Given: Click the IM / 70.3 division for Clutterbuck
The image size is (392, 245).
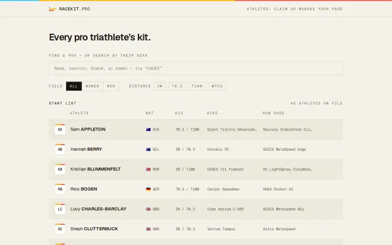Looking at the screenshot, I should [x=185, y=229].
